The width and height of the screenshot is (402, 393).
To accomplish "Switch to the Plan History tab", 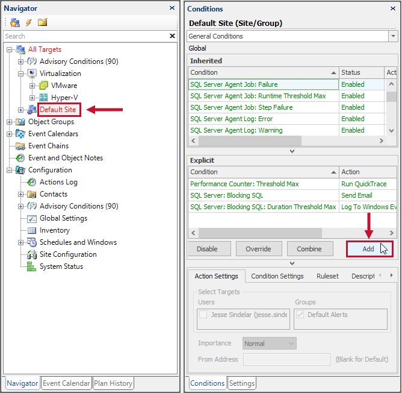I will [x=113, y=383].
